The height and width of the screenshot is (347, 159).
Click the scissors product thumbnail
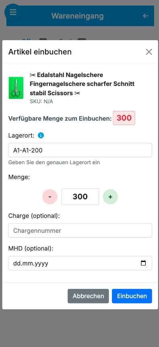16,88
